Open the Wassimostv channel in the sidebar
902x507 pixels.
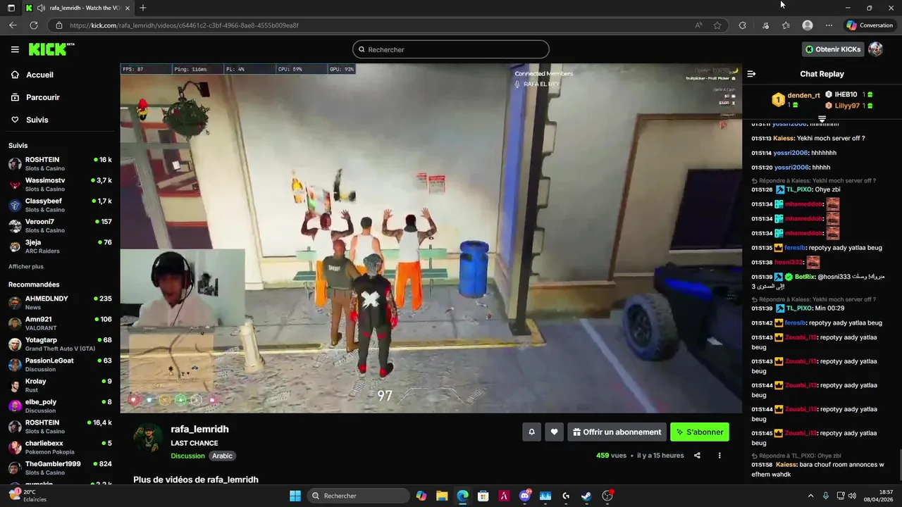pos(60,184)
